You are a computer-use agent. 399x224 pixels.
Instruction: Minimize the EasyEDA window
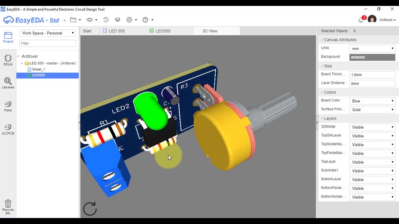tap(366, 9)
